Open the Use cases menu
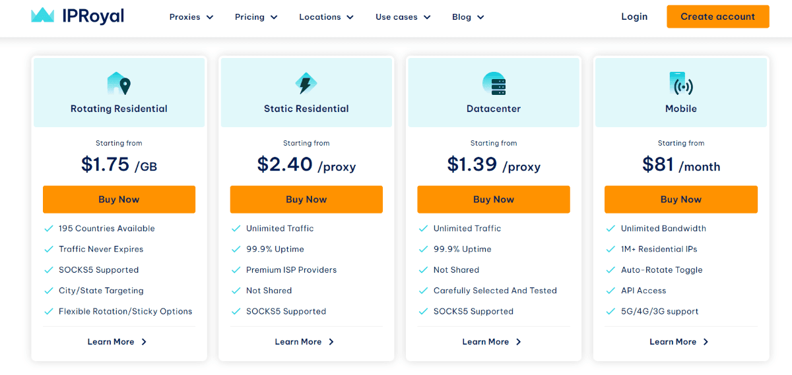The image size is (792, 375). [x=403, y=17]
